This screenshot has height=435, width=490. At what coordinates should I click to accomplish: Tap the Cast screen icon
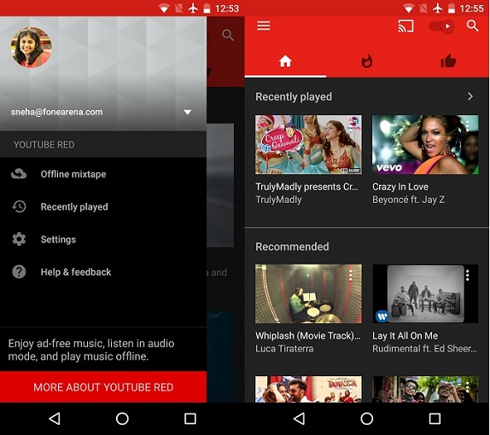[405, 26]
